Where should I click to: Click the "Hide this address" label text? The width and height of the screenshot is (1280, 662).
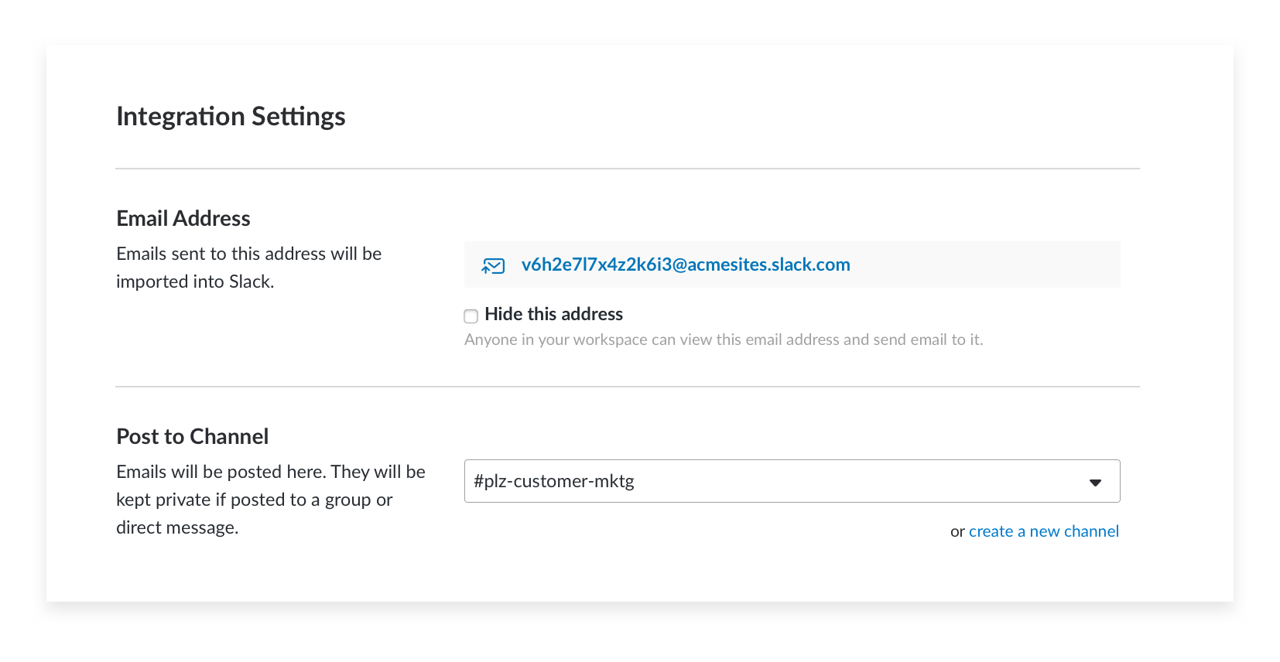tap(553, 314)
